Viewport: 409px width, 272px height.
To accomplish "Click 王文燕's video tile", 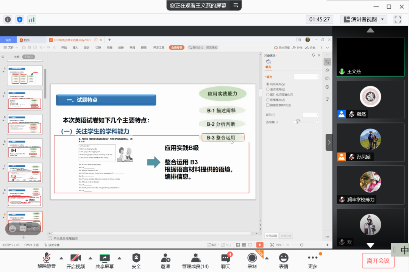I will point(370,57).
